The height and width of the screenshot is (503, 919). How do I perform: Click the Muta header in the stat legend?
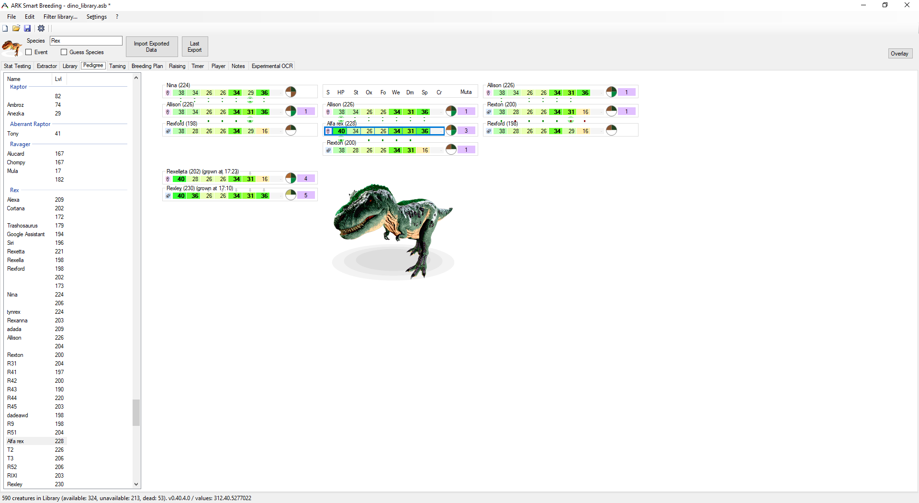466,92
